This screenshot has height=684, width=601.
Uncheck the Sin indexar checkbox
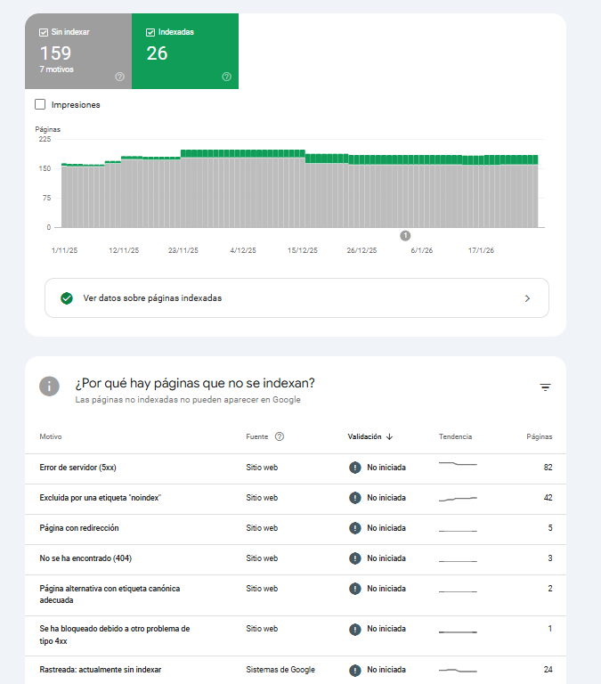click(44, 32)
